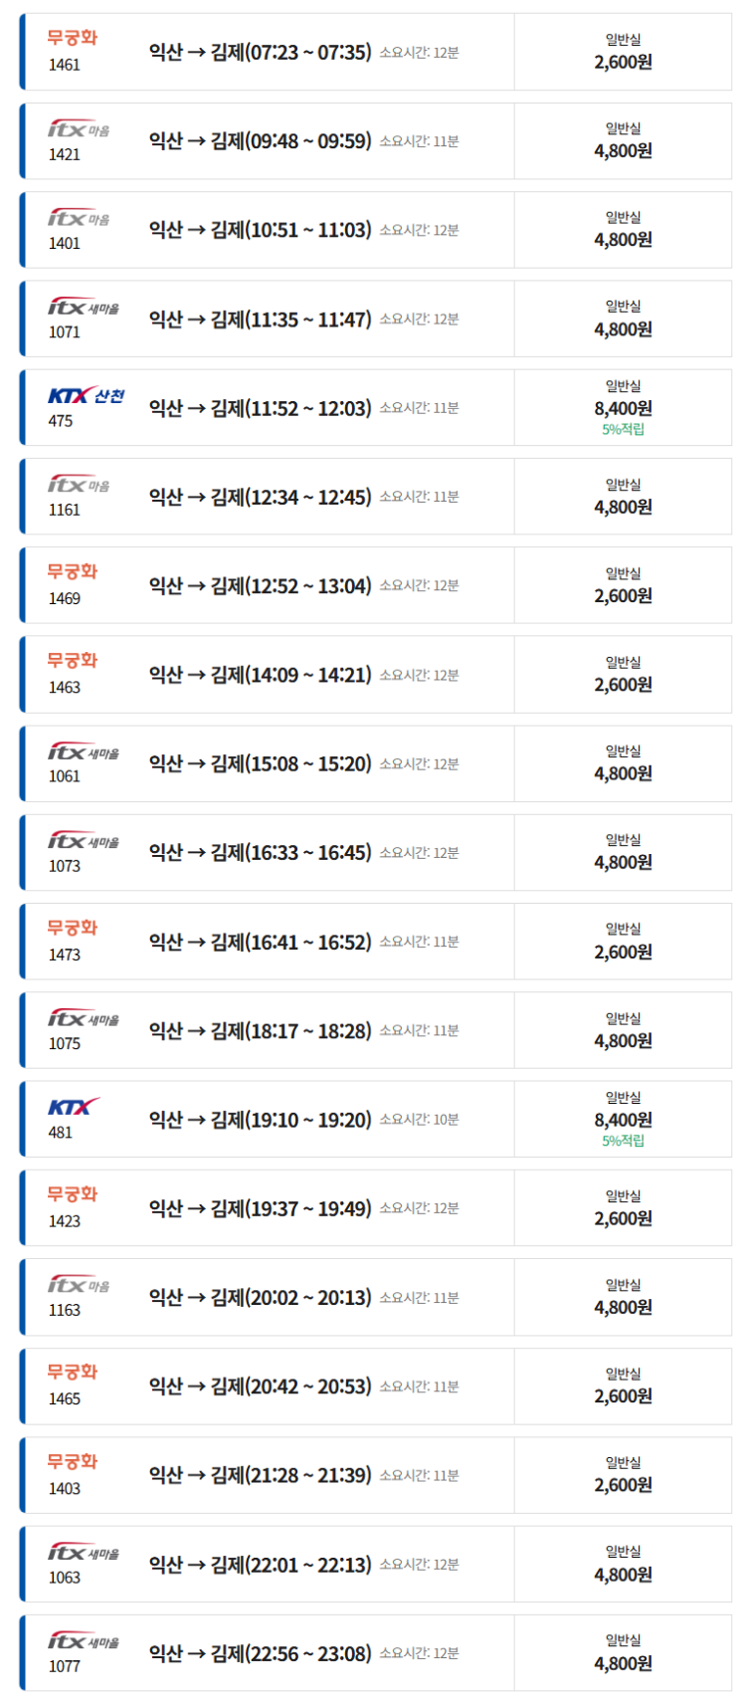Click the ITX 마음 logo for train 1163
The image size is (746, 1708).
(79, 1285)
